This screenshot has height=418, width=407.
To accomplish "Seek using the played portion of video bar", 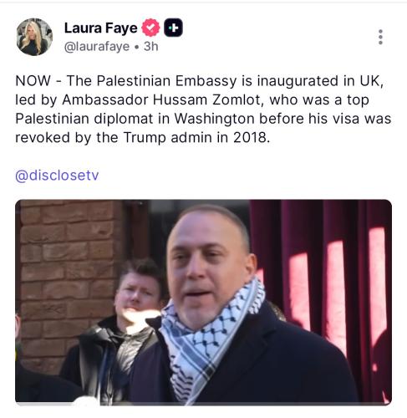I will pos(44,404).
